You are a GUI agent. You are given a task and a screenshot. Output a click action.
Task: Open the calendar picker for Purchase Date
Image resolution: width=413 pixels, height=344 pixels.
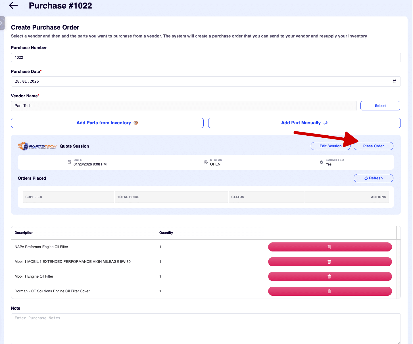click(394, 81)
